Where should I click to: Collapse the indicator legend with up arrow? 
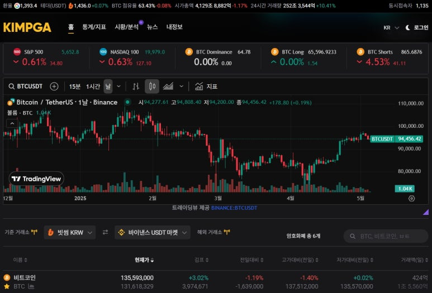click(12, 123)
